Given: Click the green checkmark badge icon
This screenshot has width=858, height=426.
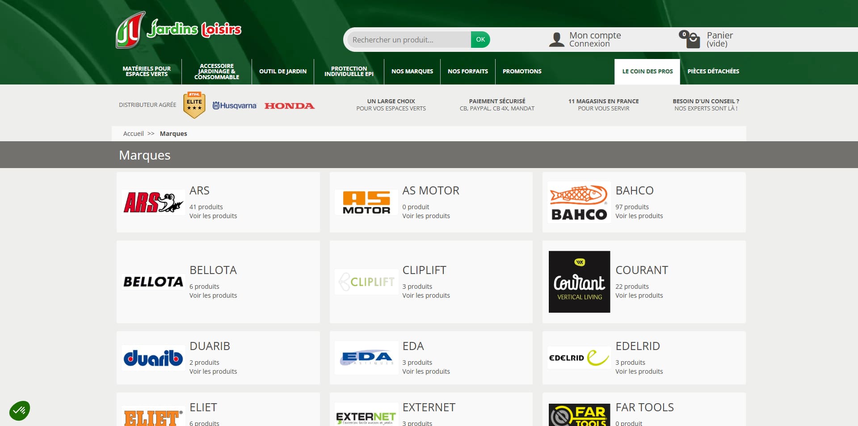Looking at the screenshot, I should [20, 410].
